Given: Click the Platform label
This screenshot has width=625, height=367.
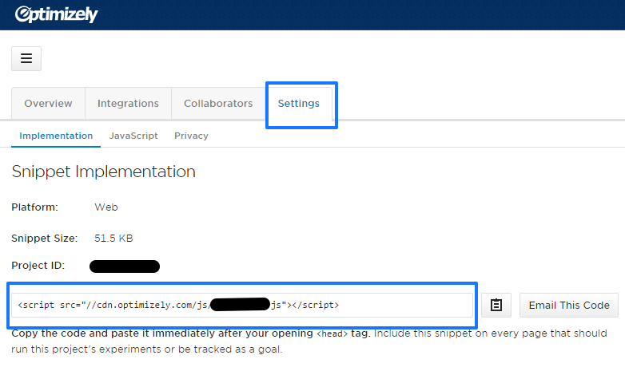Looking at the screenshot, I should point(34,207).
